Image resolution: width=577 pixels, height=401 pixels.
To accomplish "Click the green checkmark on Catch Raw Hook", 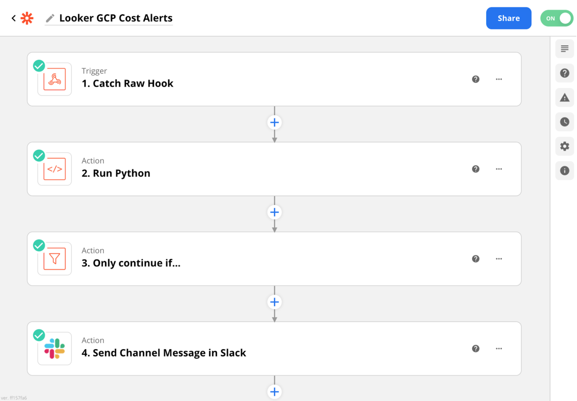I will click(39, 66).
